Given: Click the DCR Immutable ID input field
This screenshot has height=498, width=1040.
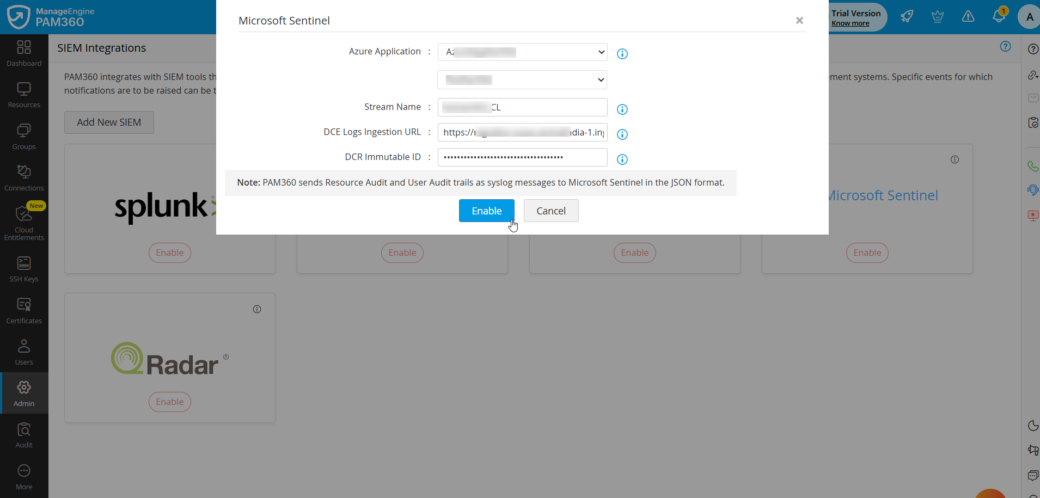Looking at the screenshot, I should [522, 157].
